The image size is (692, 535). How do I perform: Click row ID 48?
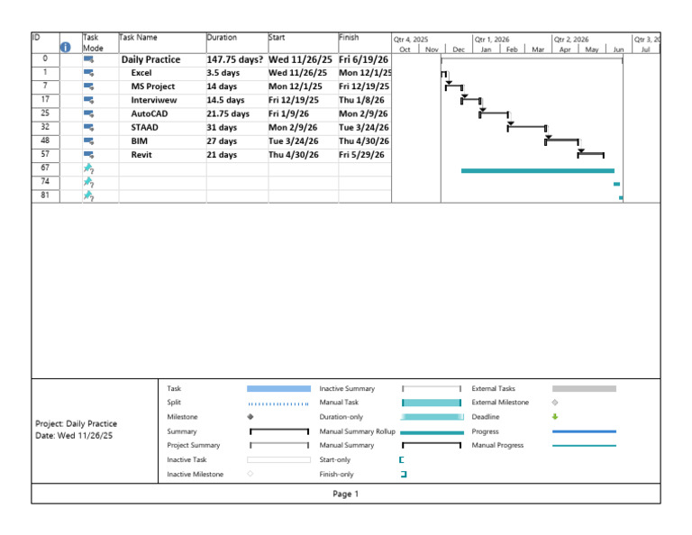[x=45, y=141]
